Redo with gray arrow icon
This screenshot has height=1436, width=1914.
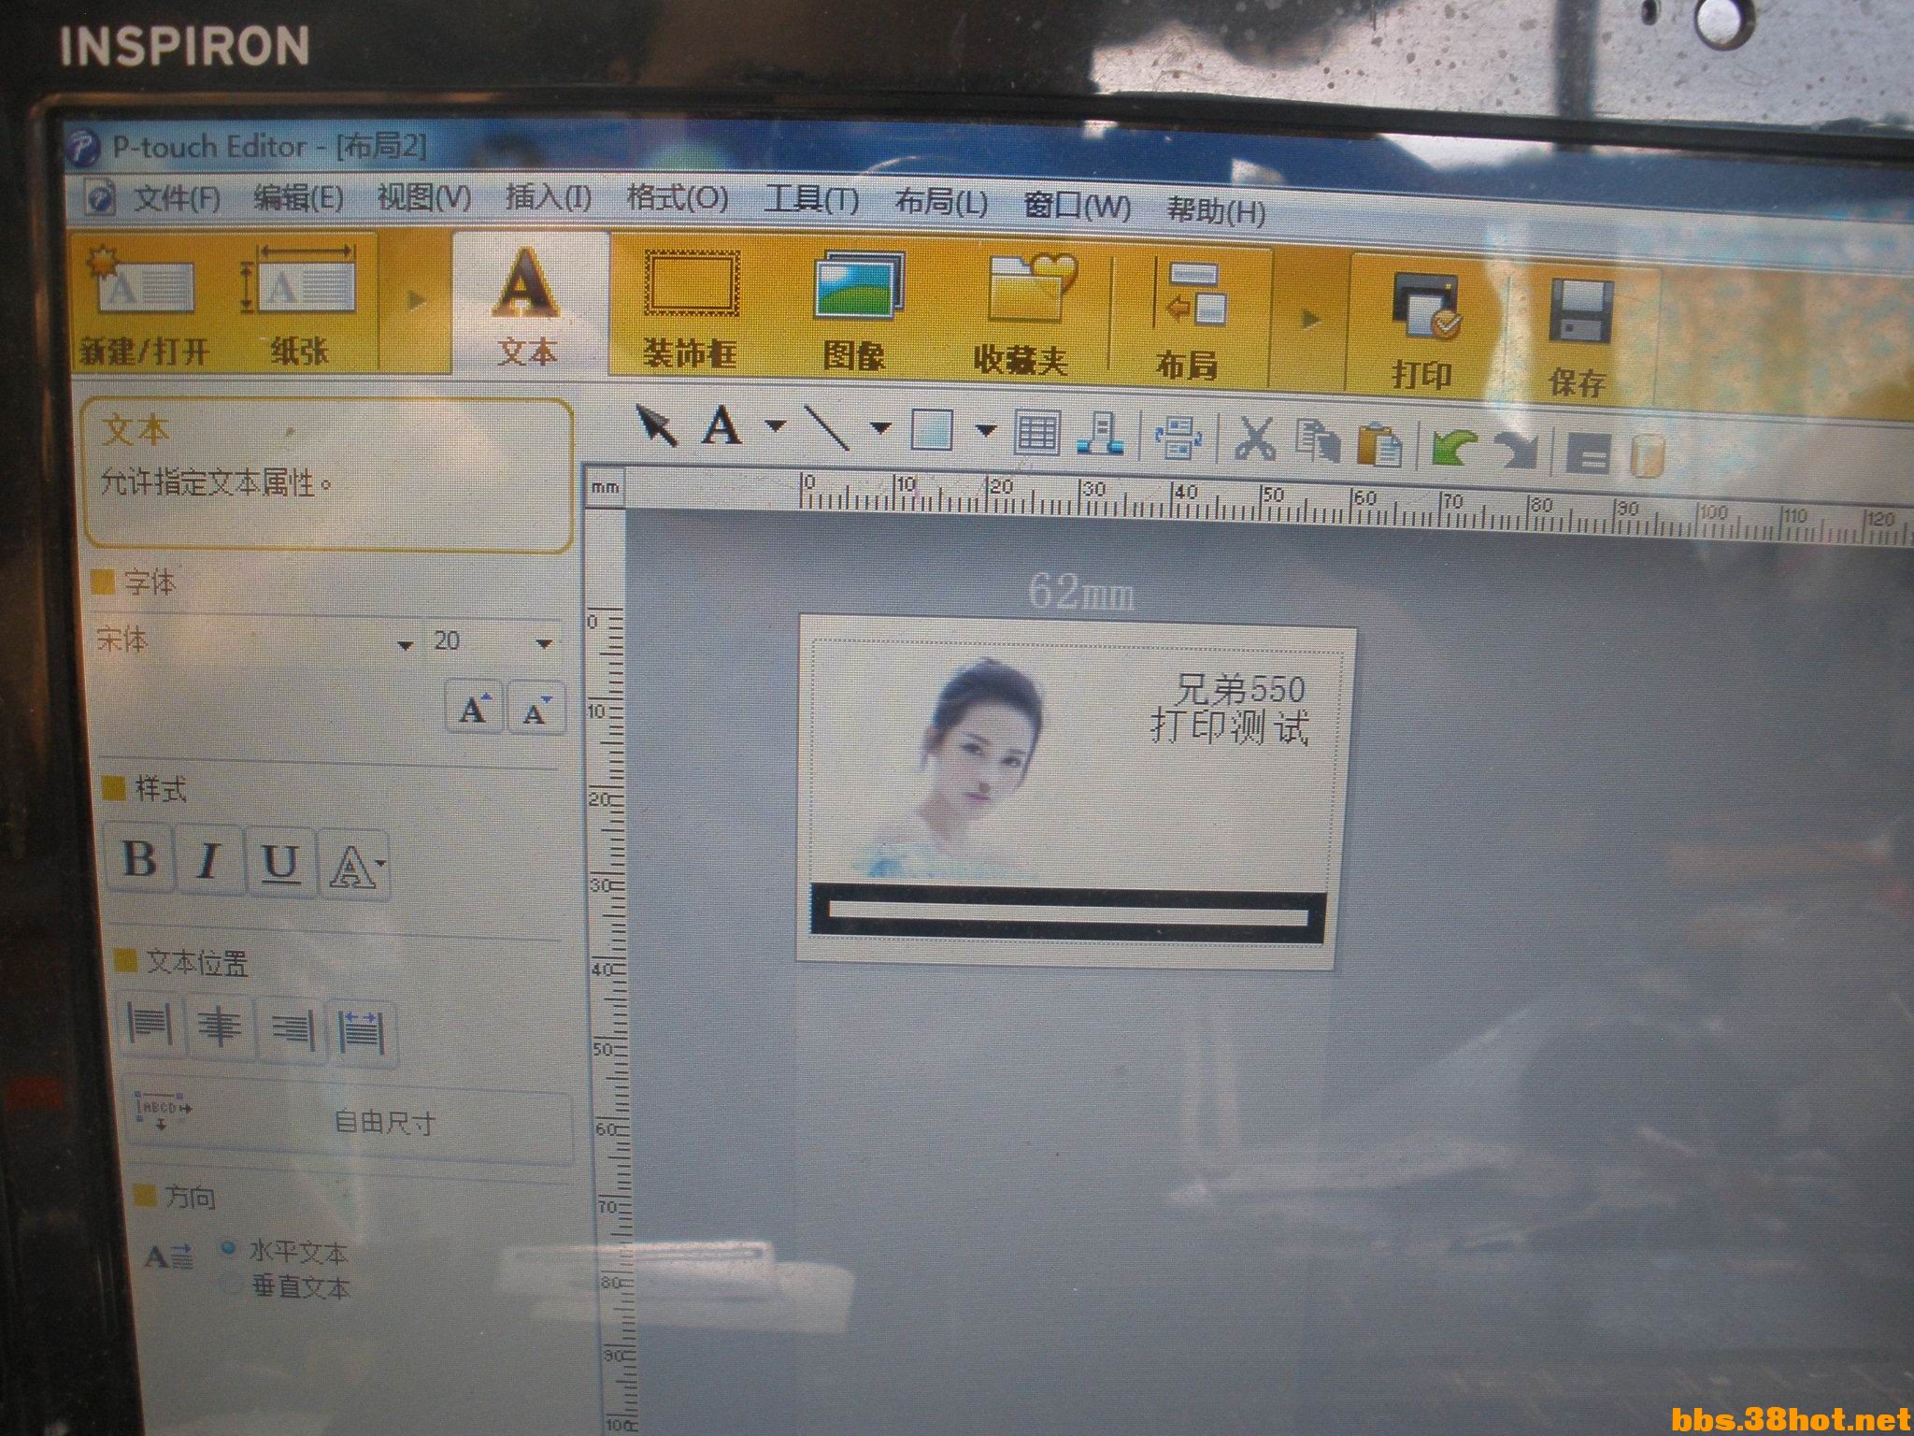pyautogui.click(x=1515, y=450)
